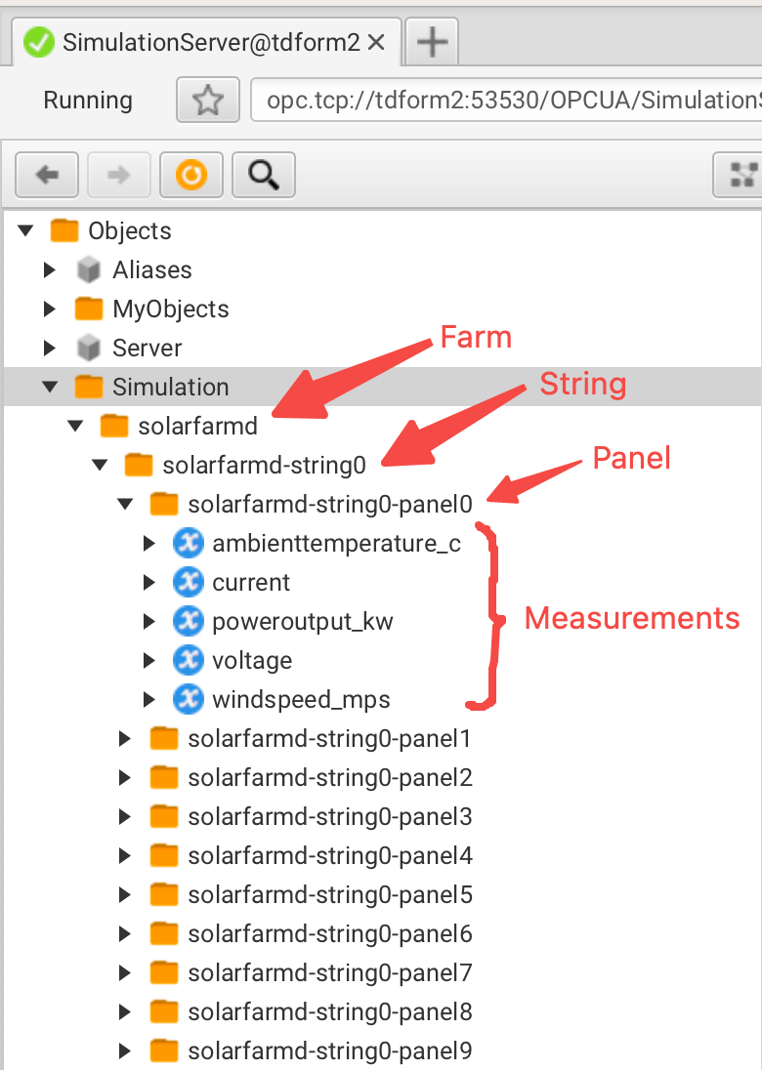
Task: Open a new tab with plus button
Action: [432, 42]
